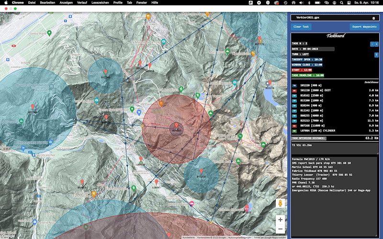The height and width of the screenshot is (239, 383).
Task: Click the TP badge of B20244
Action: [x=294, y=106]
